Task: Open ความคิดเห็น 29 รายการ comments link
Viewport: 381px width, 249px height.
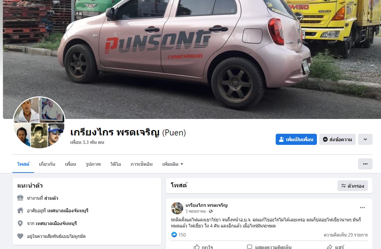Action: (346, 235)
